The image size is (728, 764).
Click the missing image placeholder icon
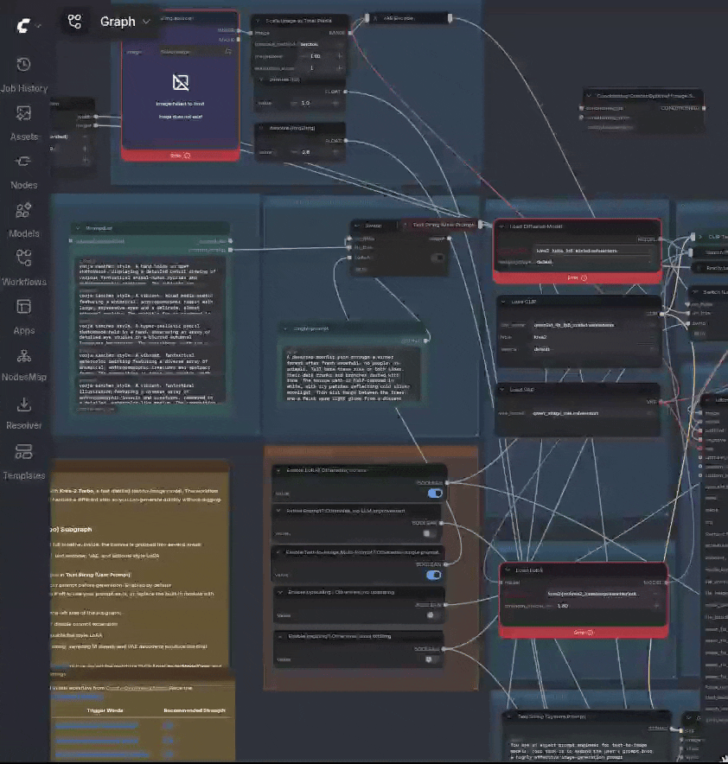(181, 82)
